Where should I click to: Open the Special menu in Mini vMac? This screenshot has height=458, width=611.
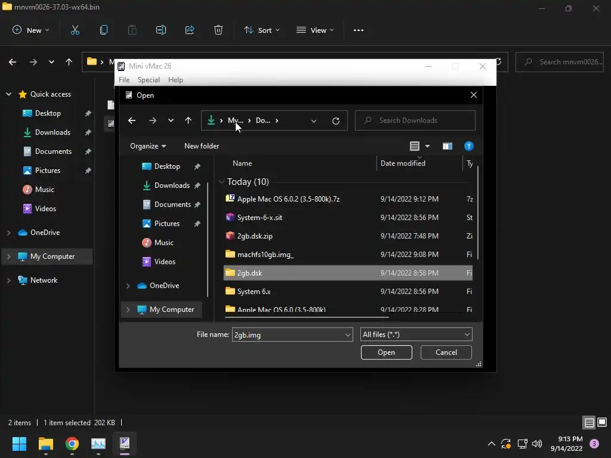pos(149,80)
